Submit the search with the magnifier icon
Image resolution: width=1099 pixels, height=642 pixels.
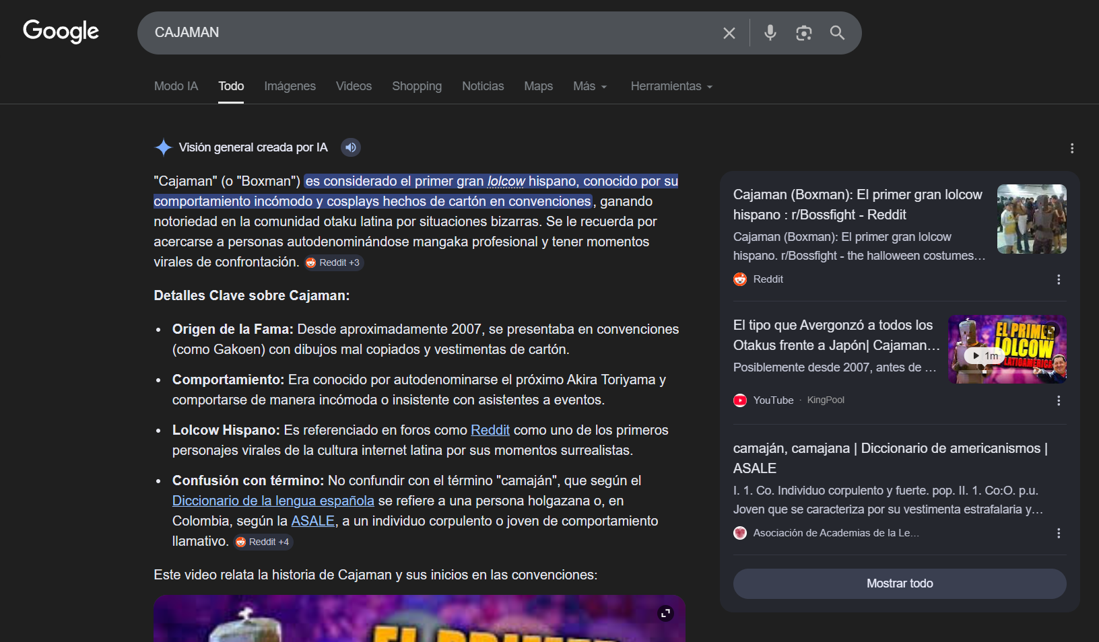pyautogui.click(x=837, y=32)
